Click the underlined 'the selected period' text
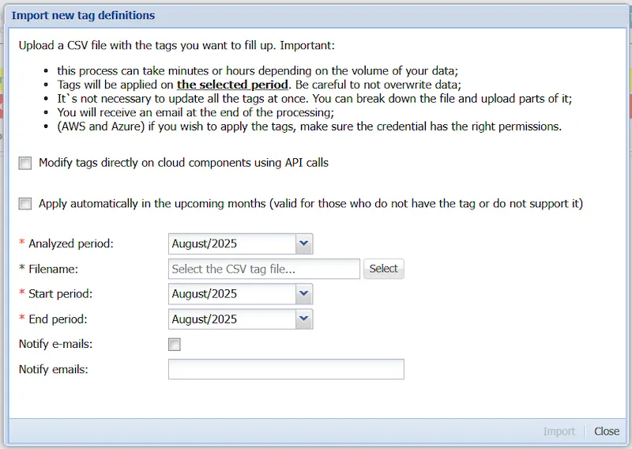Viewport: 632px width, 449px height. point(232,85)
